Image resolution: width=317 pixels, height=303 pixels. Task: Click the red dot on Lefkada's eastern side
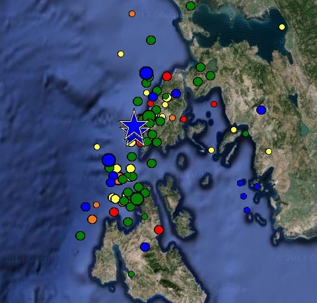tap(184, 119)
